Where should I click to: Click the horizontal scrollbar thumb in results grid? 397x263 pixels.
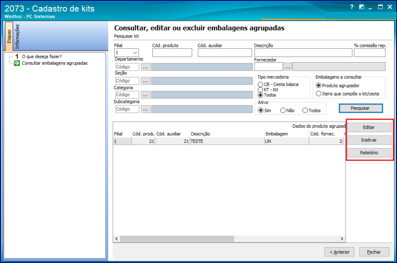(x=177, y=239)
